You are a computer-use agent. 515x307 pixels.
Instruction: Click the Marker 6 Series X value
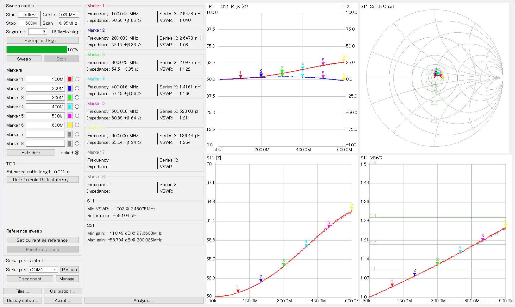190,136
